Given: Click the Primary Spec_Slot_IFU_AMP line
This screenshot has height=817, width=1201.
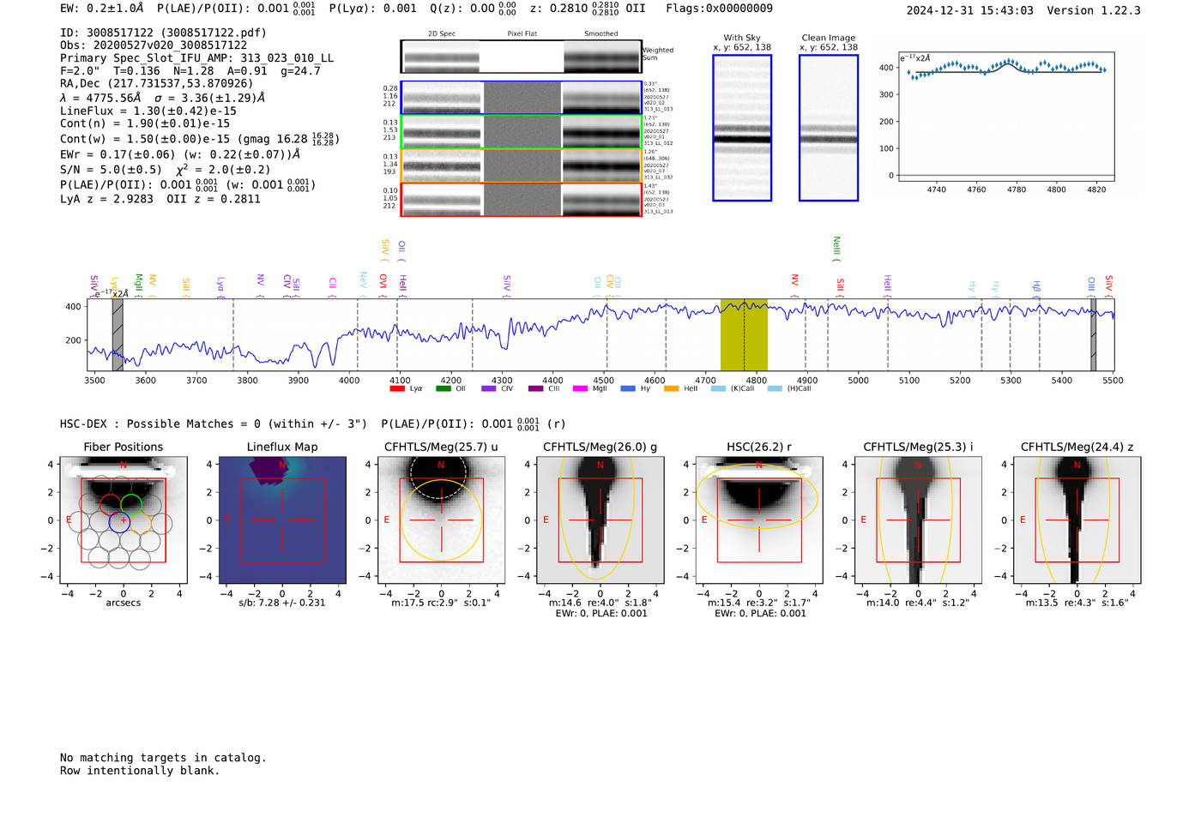Looking at the screenshot, I should pyautogui.click(x=197, y=58).
